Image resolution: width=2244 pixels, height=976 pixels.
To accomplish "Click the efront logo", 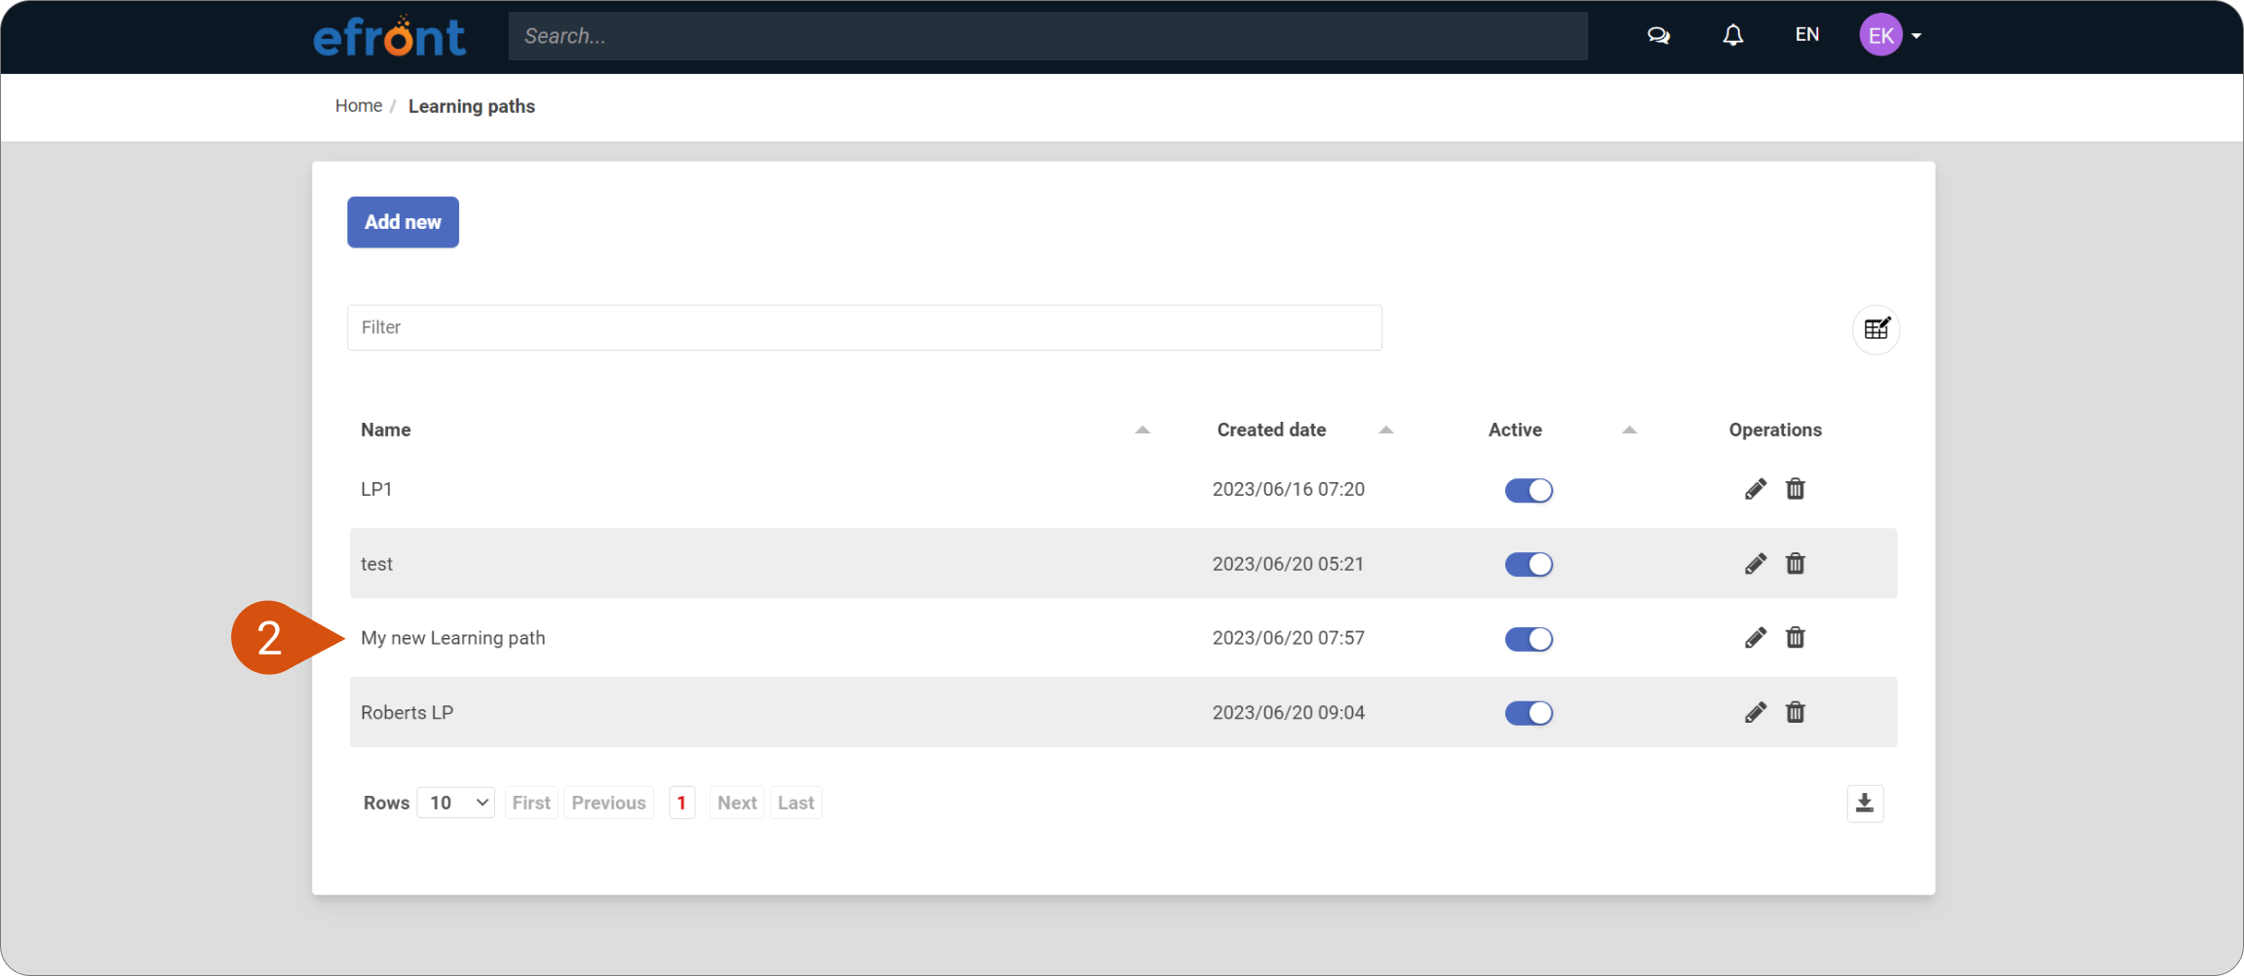I will (x=389, y=37).
